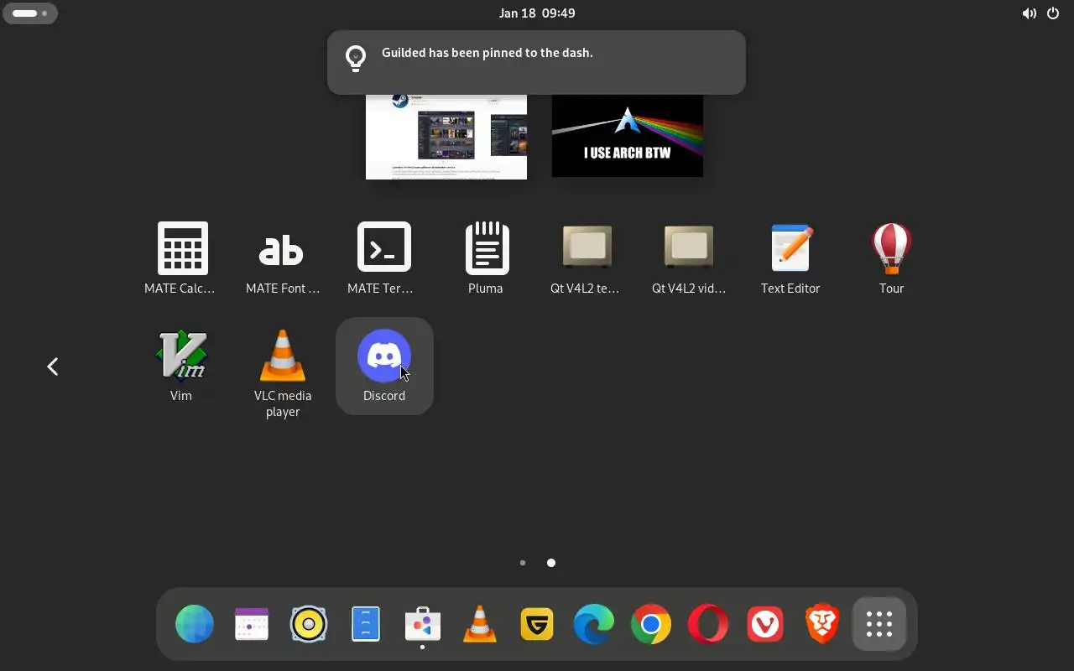The height and width of the screenshot is (671, 1074).
Task: Open system menu via volume icon
Action: tap(1029, 13)
